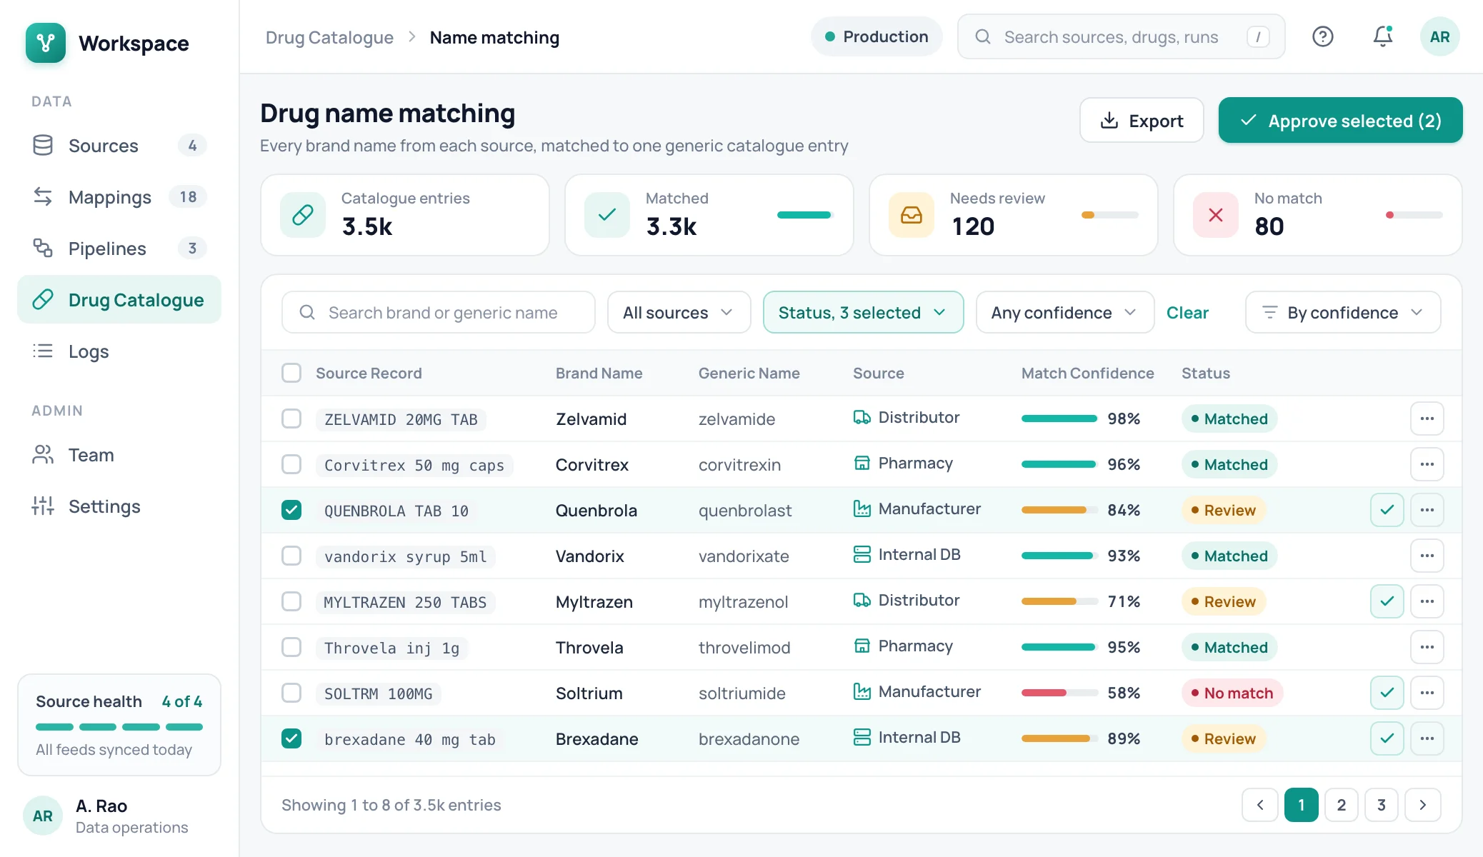Open Logs in sidebar
Screen dimensions: 1483x857
point(119,351)
